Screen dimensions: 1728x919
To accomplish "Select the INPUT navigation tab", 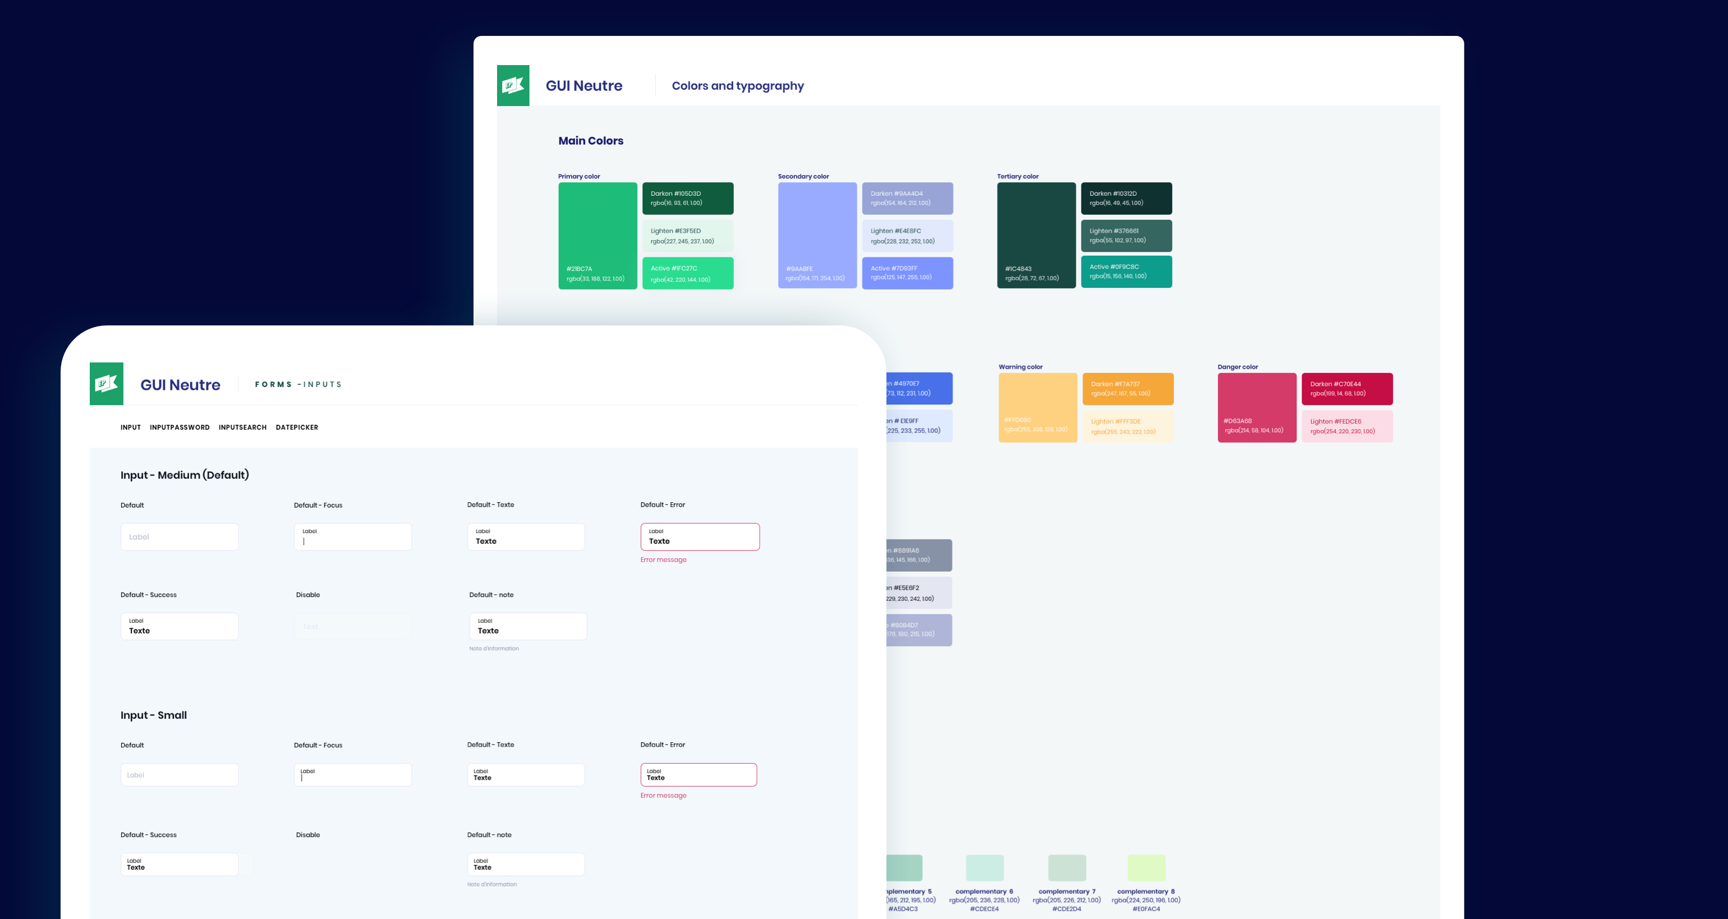I will pos(130,428).
